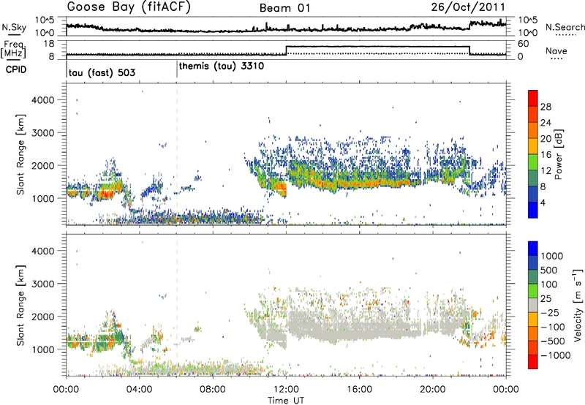Image resolution: width=585 pixels, height=405 pixels.
Task: Click the dotted N.Search legend line sample
Action: (565, 35)
